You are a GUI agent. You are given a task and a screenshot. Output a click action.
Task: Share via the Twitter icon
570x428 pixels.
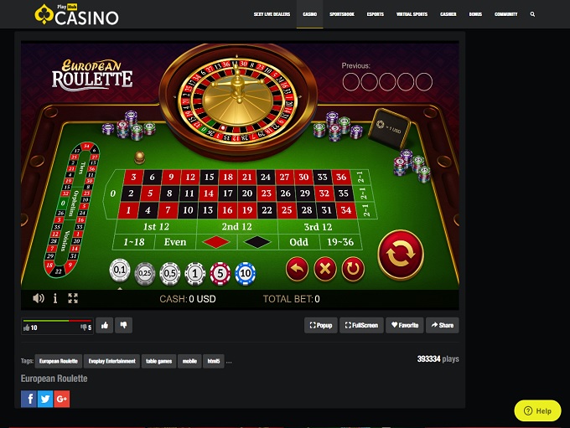click(x=45, y=399)
